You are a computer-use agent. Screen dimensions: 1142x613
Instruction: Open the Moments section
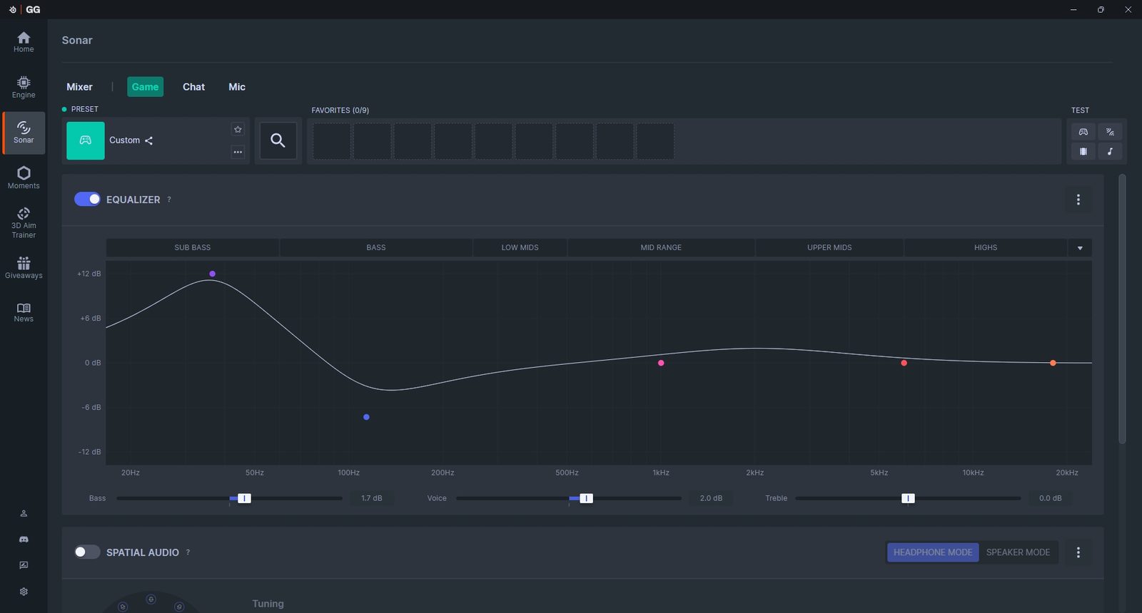click(24, 177)
